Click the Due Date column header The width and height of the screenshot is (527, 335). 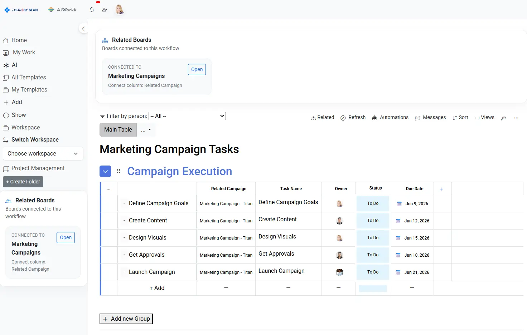coord(415,189)
